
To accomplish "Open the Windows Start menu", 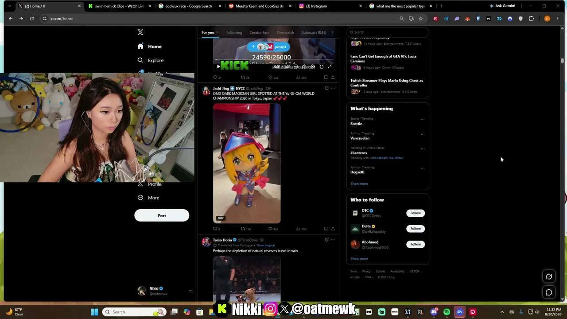I will (x=94, y=312).
